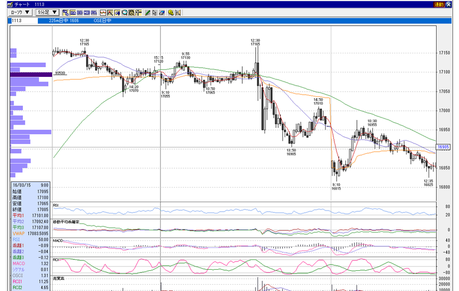Click the 111.3 code input field
The width and height of the screenshot is (459, 291).
[x=24, y=21]
